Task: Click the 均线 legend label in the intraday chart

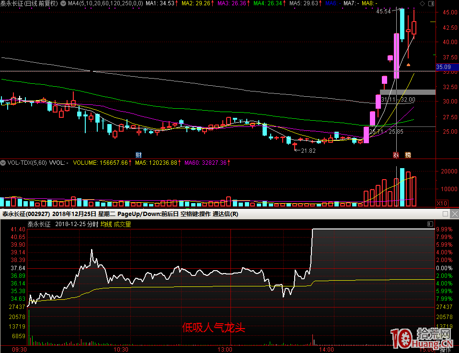Action: tap(106, 225)
